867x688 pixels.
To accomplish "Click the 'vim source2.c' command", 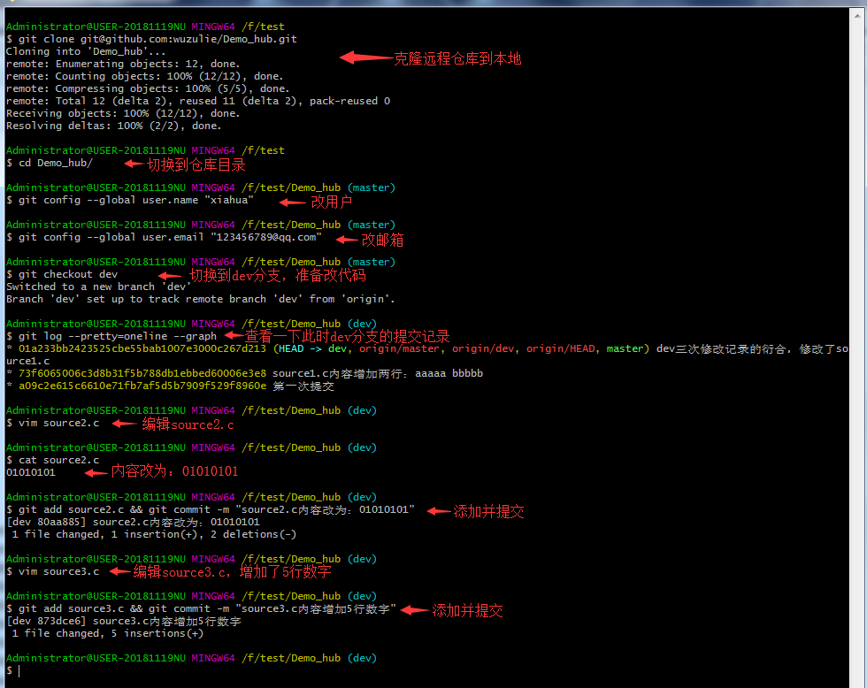I will [x=58, y=423].
